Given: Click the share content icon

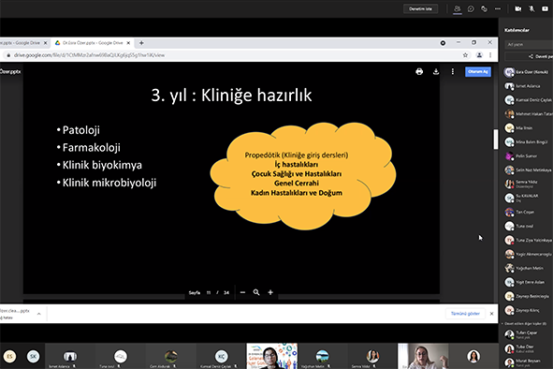Looking at the screenshot, I should pos(545,8).
